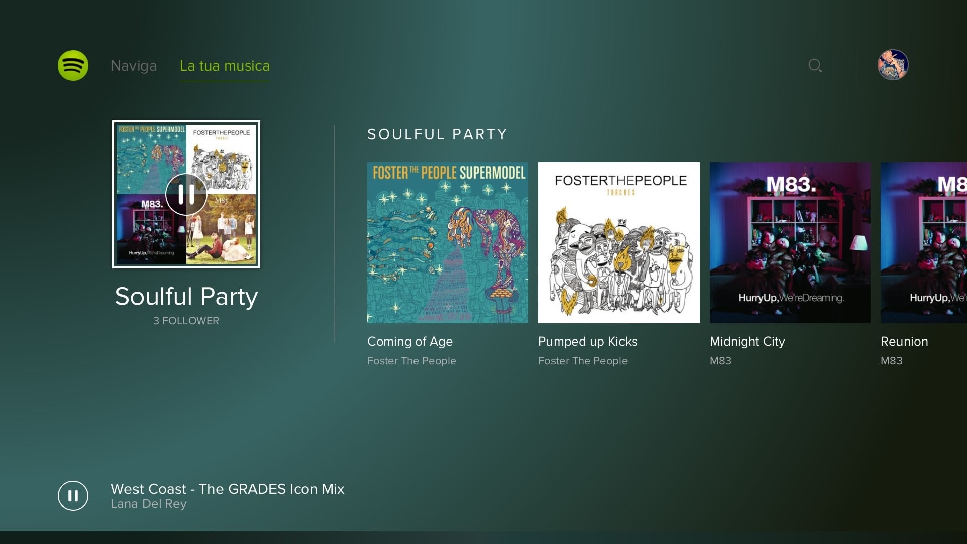Play Coming of Age album cover
Image resolution: width=967 pixels, height=544 pixels.
pyautogui.click(x=448, y=243)
